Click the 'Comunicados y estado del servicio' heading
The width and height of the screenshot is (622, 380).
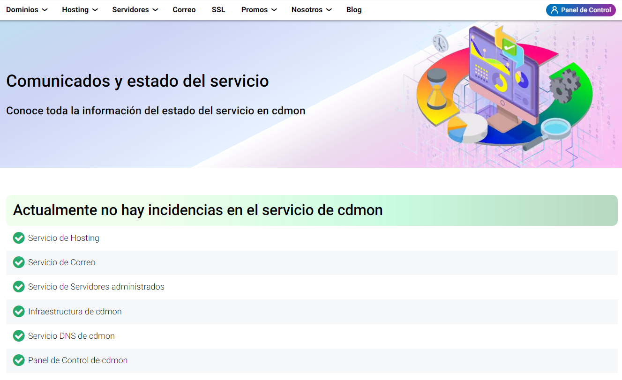click(x=137, y=81)
